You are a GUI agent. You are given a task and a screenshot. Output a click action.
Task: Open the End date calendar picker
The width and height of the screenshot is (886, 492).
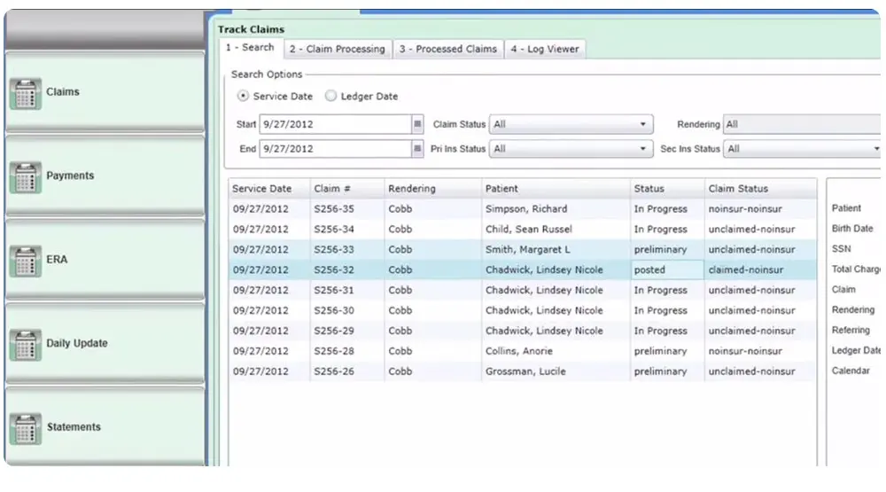point(417,149)
